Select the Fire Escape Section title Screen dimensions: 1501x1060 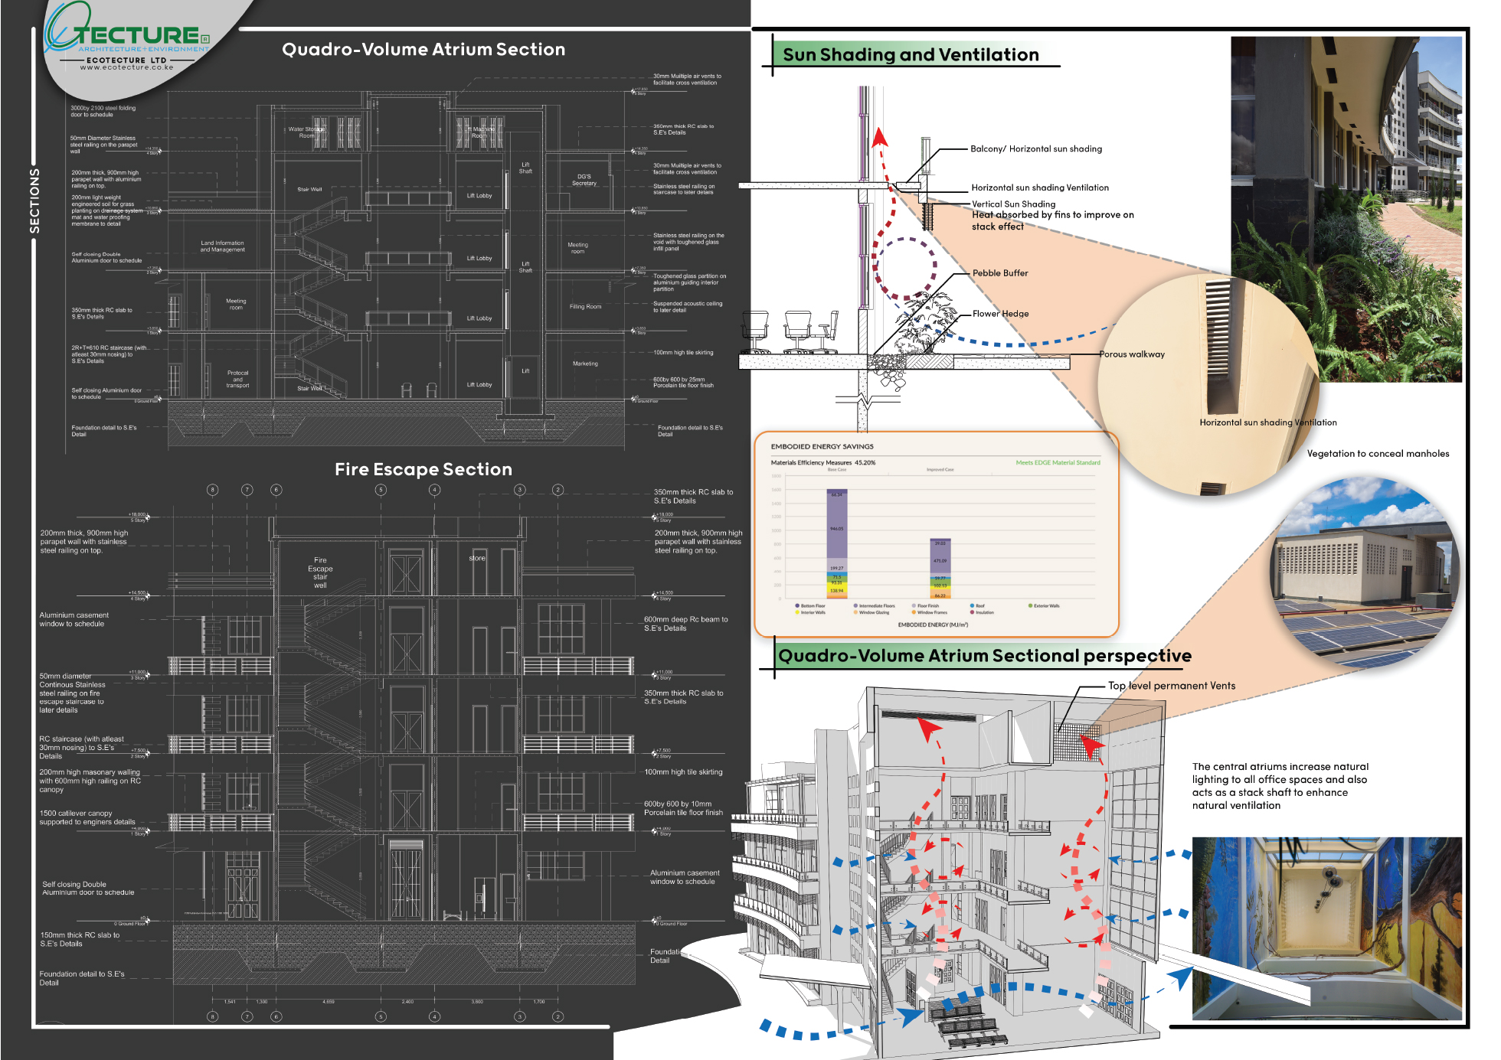423,469
